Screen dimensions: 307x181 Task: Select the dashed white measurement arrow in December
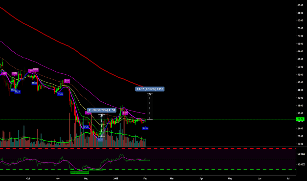[101, 125]
